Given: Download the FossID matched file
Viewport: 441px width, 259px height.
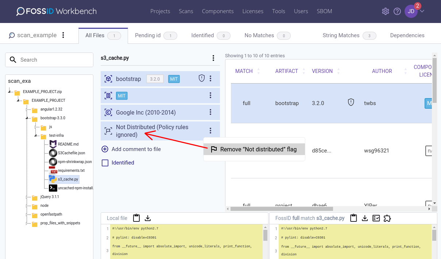Looking at the screenshot, I should [x=364, y=218].
